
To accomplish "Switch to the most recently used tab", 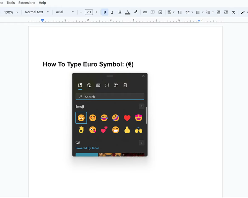I will 80,85.
